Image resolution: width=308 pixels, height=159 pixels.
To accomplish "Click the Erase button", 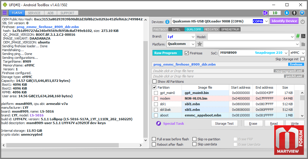I will tap(253, 124).
